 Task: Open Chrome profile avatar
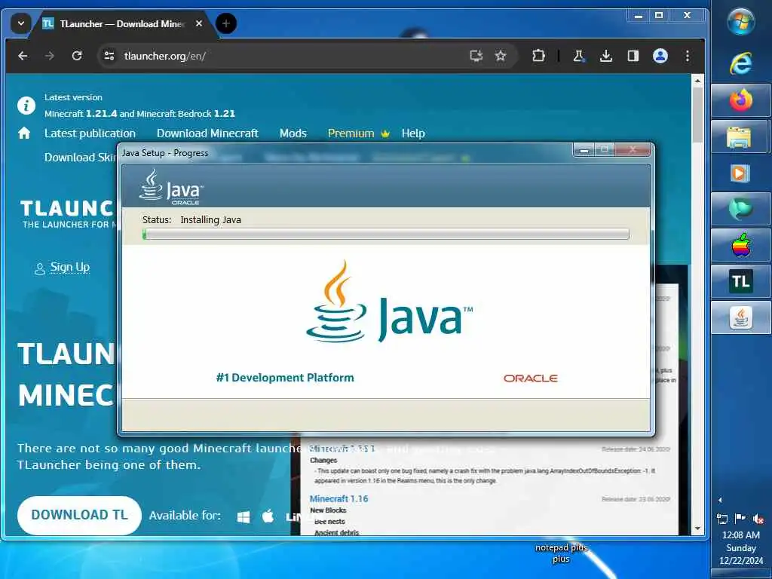(660, 56)
